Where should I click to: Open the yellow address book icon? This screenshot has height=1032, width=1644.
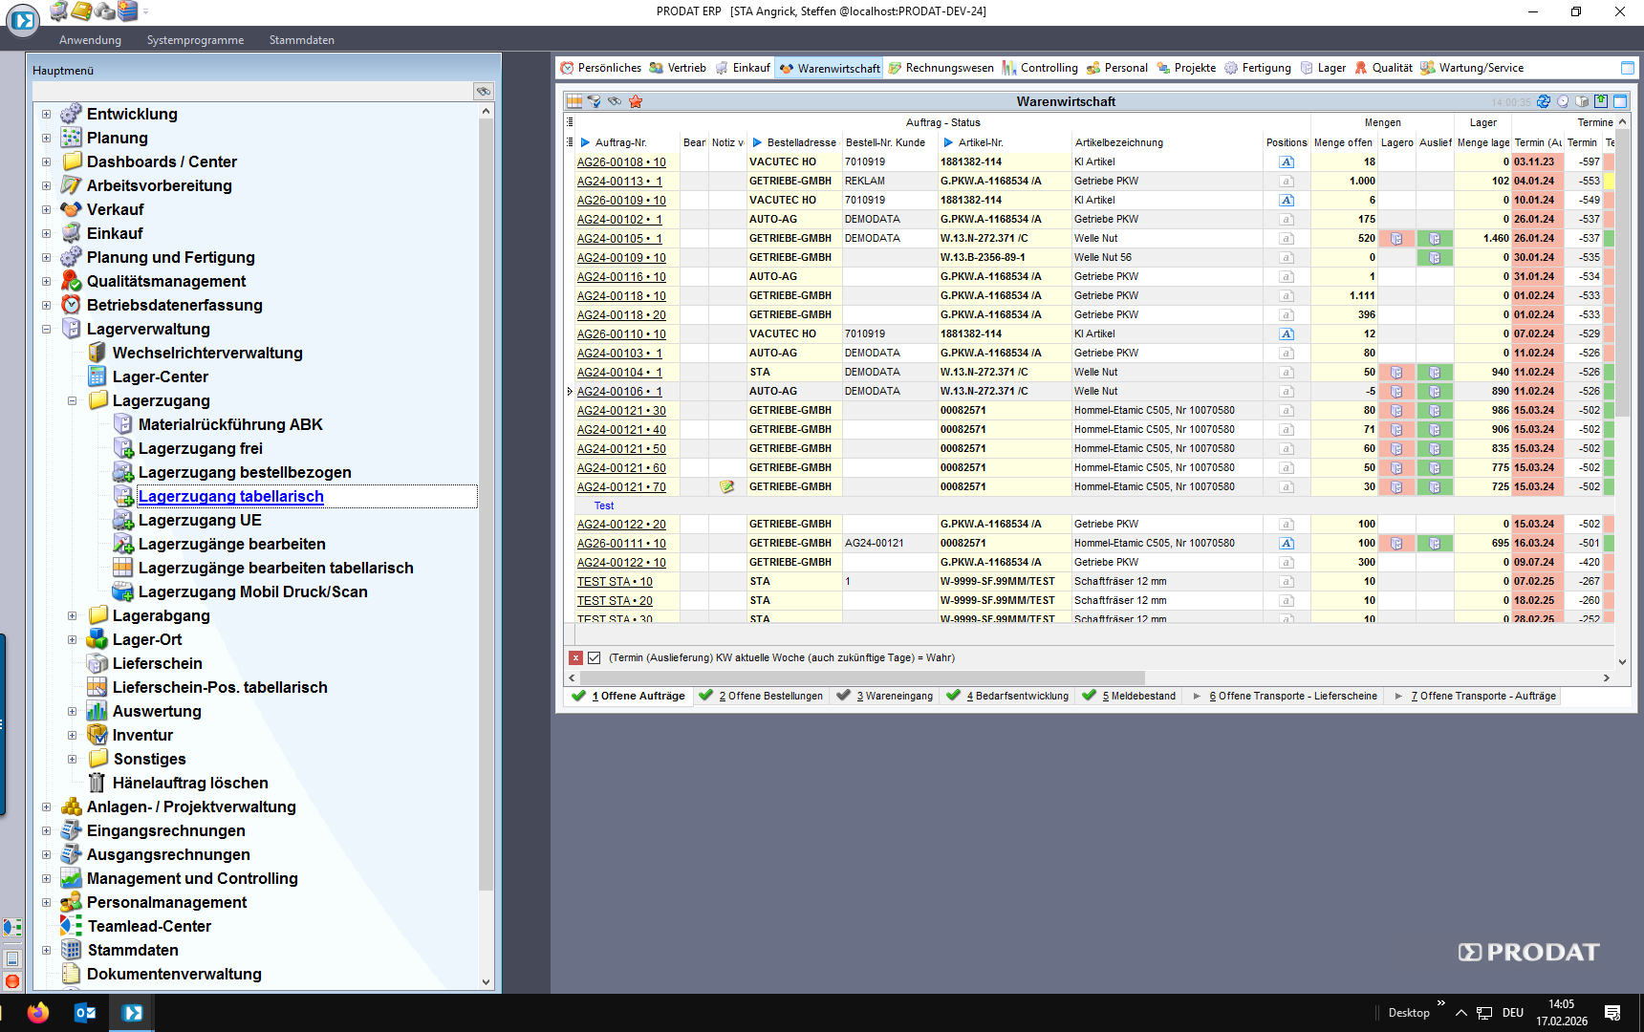(x=82, y=11)
